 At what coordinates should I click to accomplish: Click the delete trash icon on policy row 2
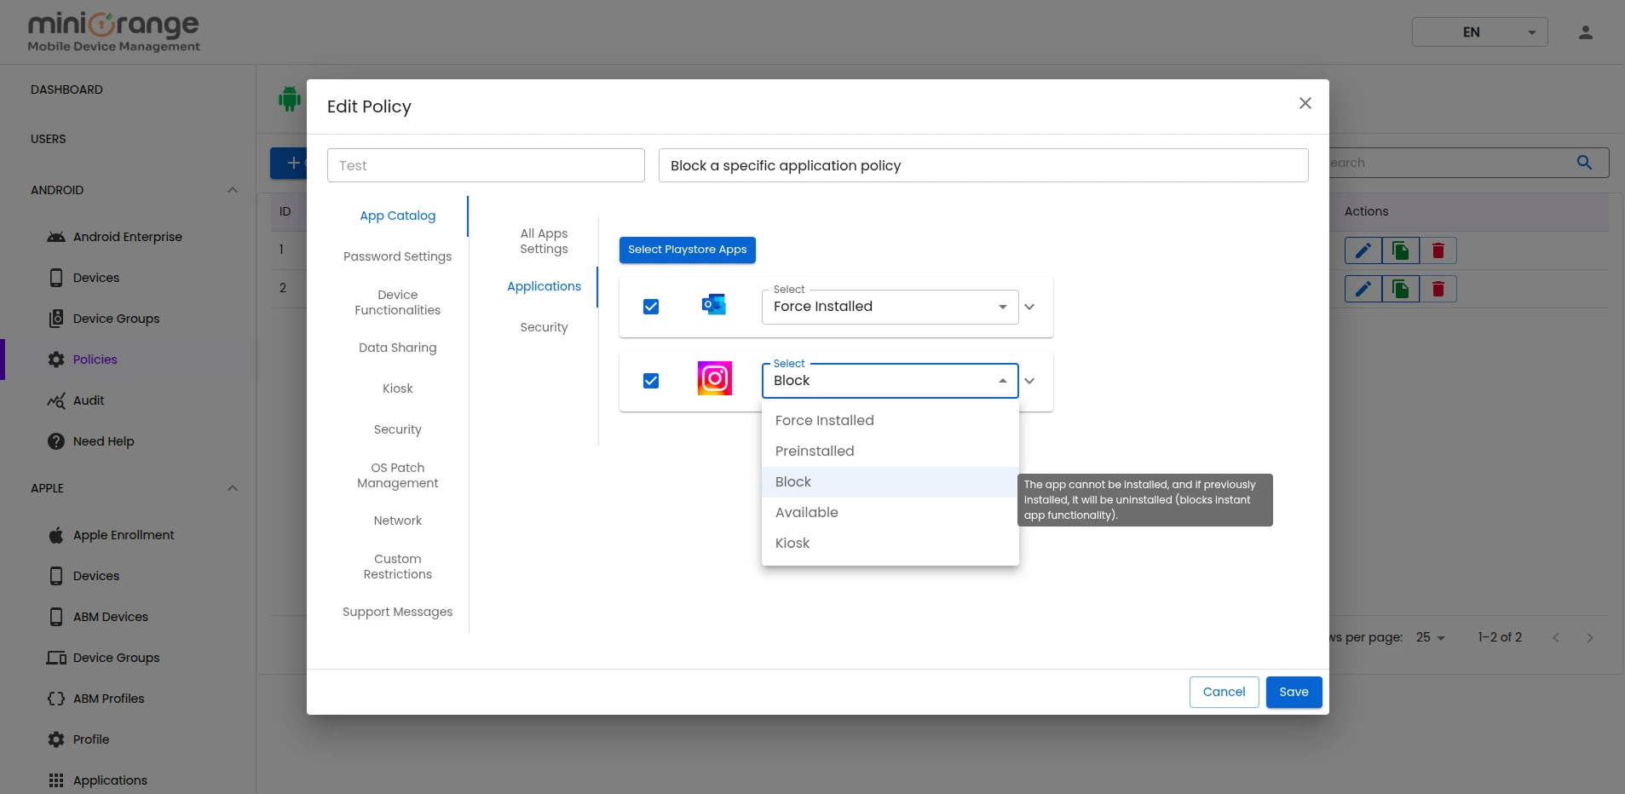coord(1438,289)
